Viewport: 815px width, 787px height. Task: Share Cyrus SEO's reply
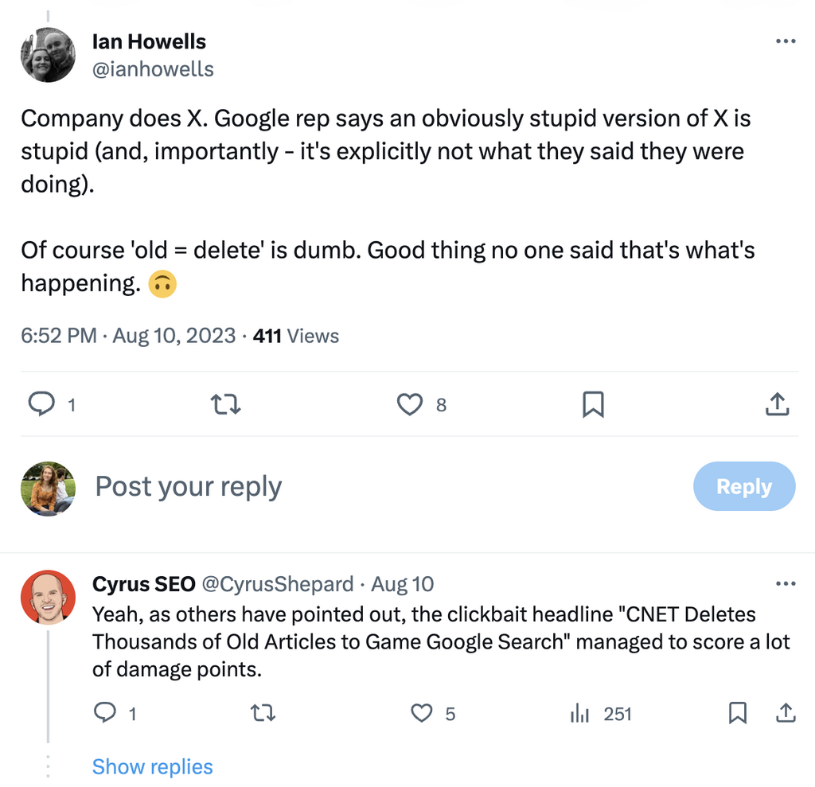pyautogui.click(x=785, y=714)
